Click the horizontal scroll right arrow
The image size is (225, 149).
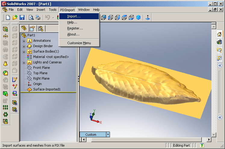pos(209,139)
